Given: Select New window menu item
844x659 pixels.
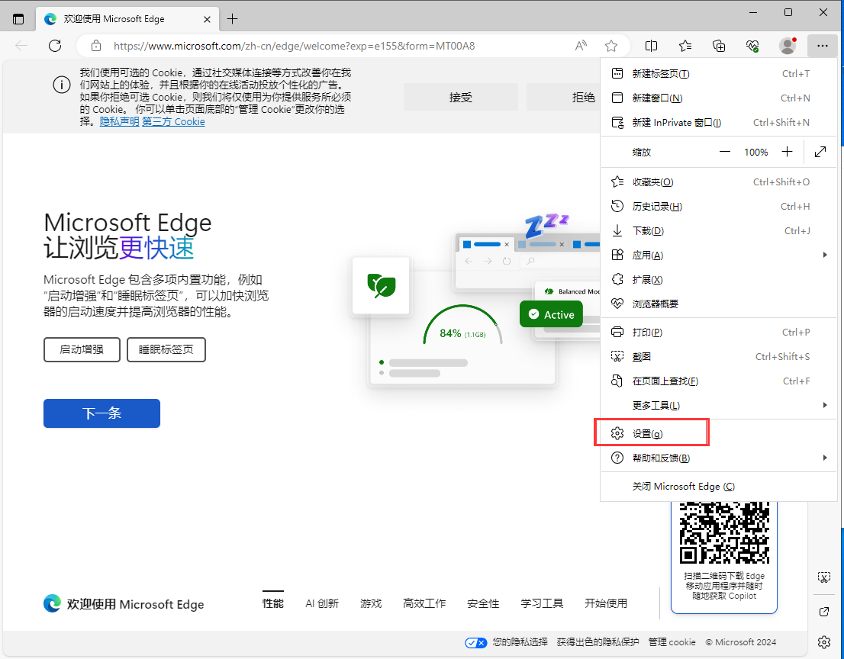Looking at the screenshot, I should pos(719,98).
